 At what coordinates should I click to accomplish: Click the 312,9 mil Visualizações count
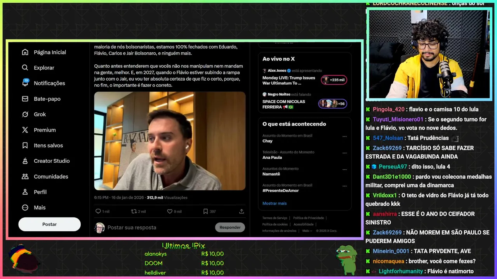167,198
